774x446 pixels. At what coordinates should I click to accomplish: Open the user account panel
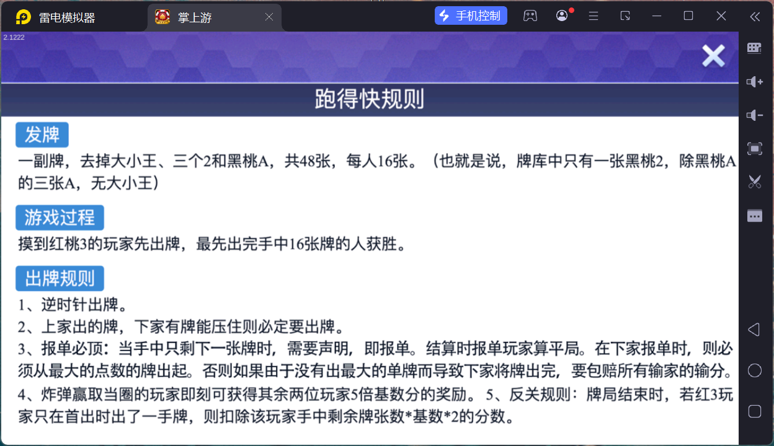tap(561, 15)
